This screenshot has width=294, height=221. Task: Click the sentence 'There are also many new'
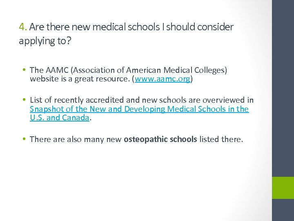click(x=76, y=140)
